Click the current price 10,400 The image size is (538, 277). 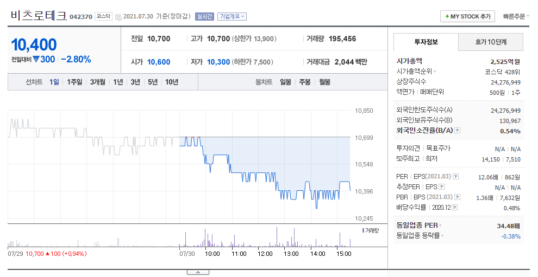tap(34, 44)
